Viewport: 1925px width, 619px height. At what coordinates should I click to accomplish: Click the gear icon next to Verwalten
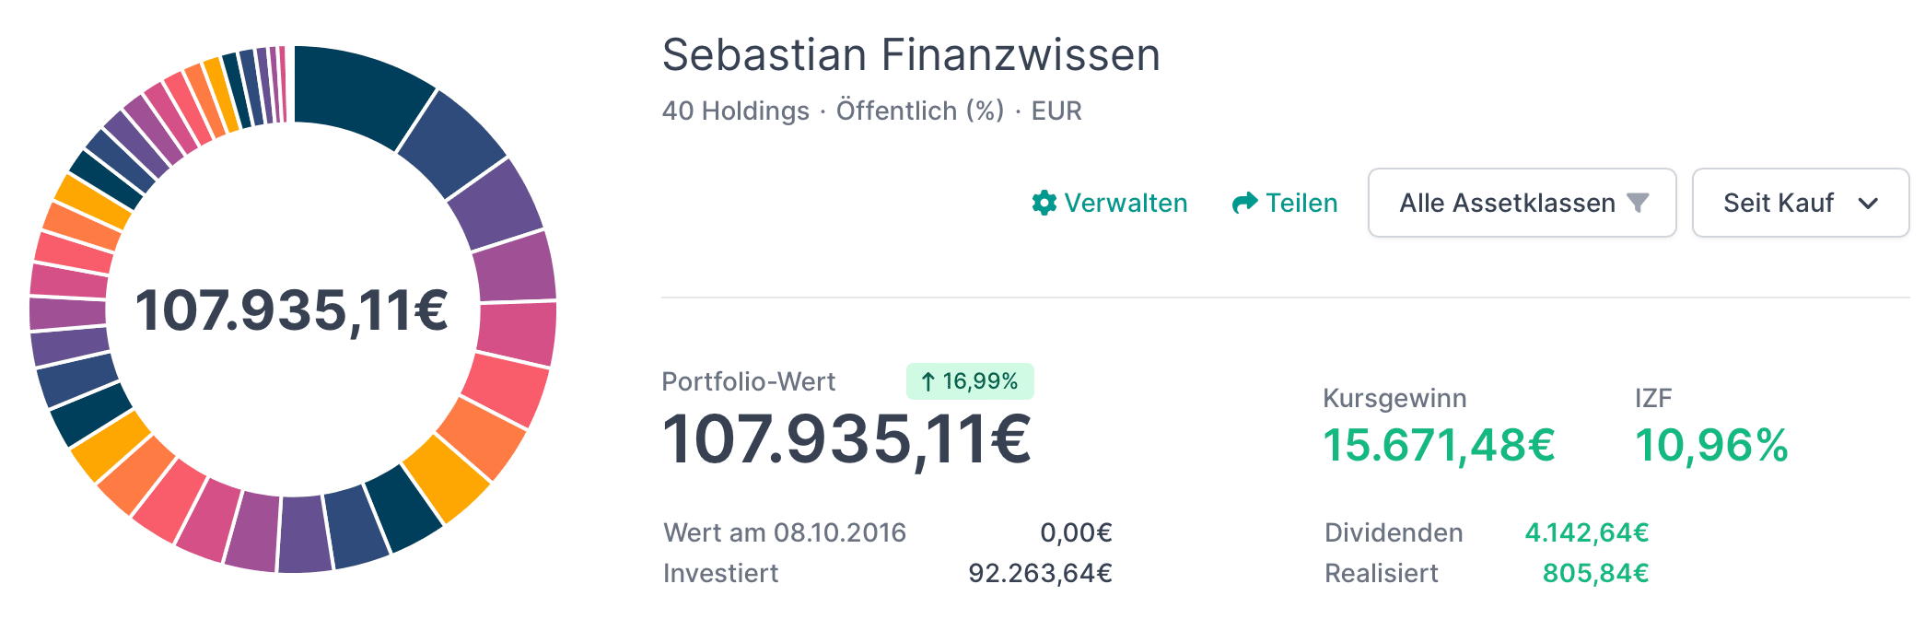[x=1045, y=204]
